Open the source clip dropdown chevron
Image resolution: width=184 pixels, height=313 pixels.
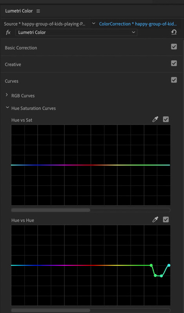94,24
